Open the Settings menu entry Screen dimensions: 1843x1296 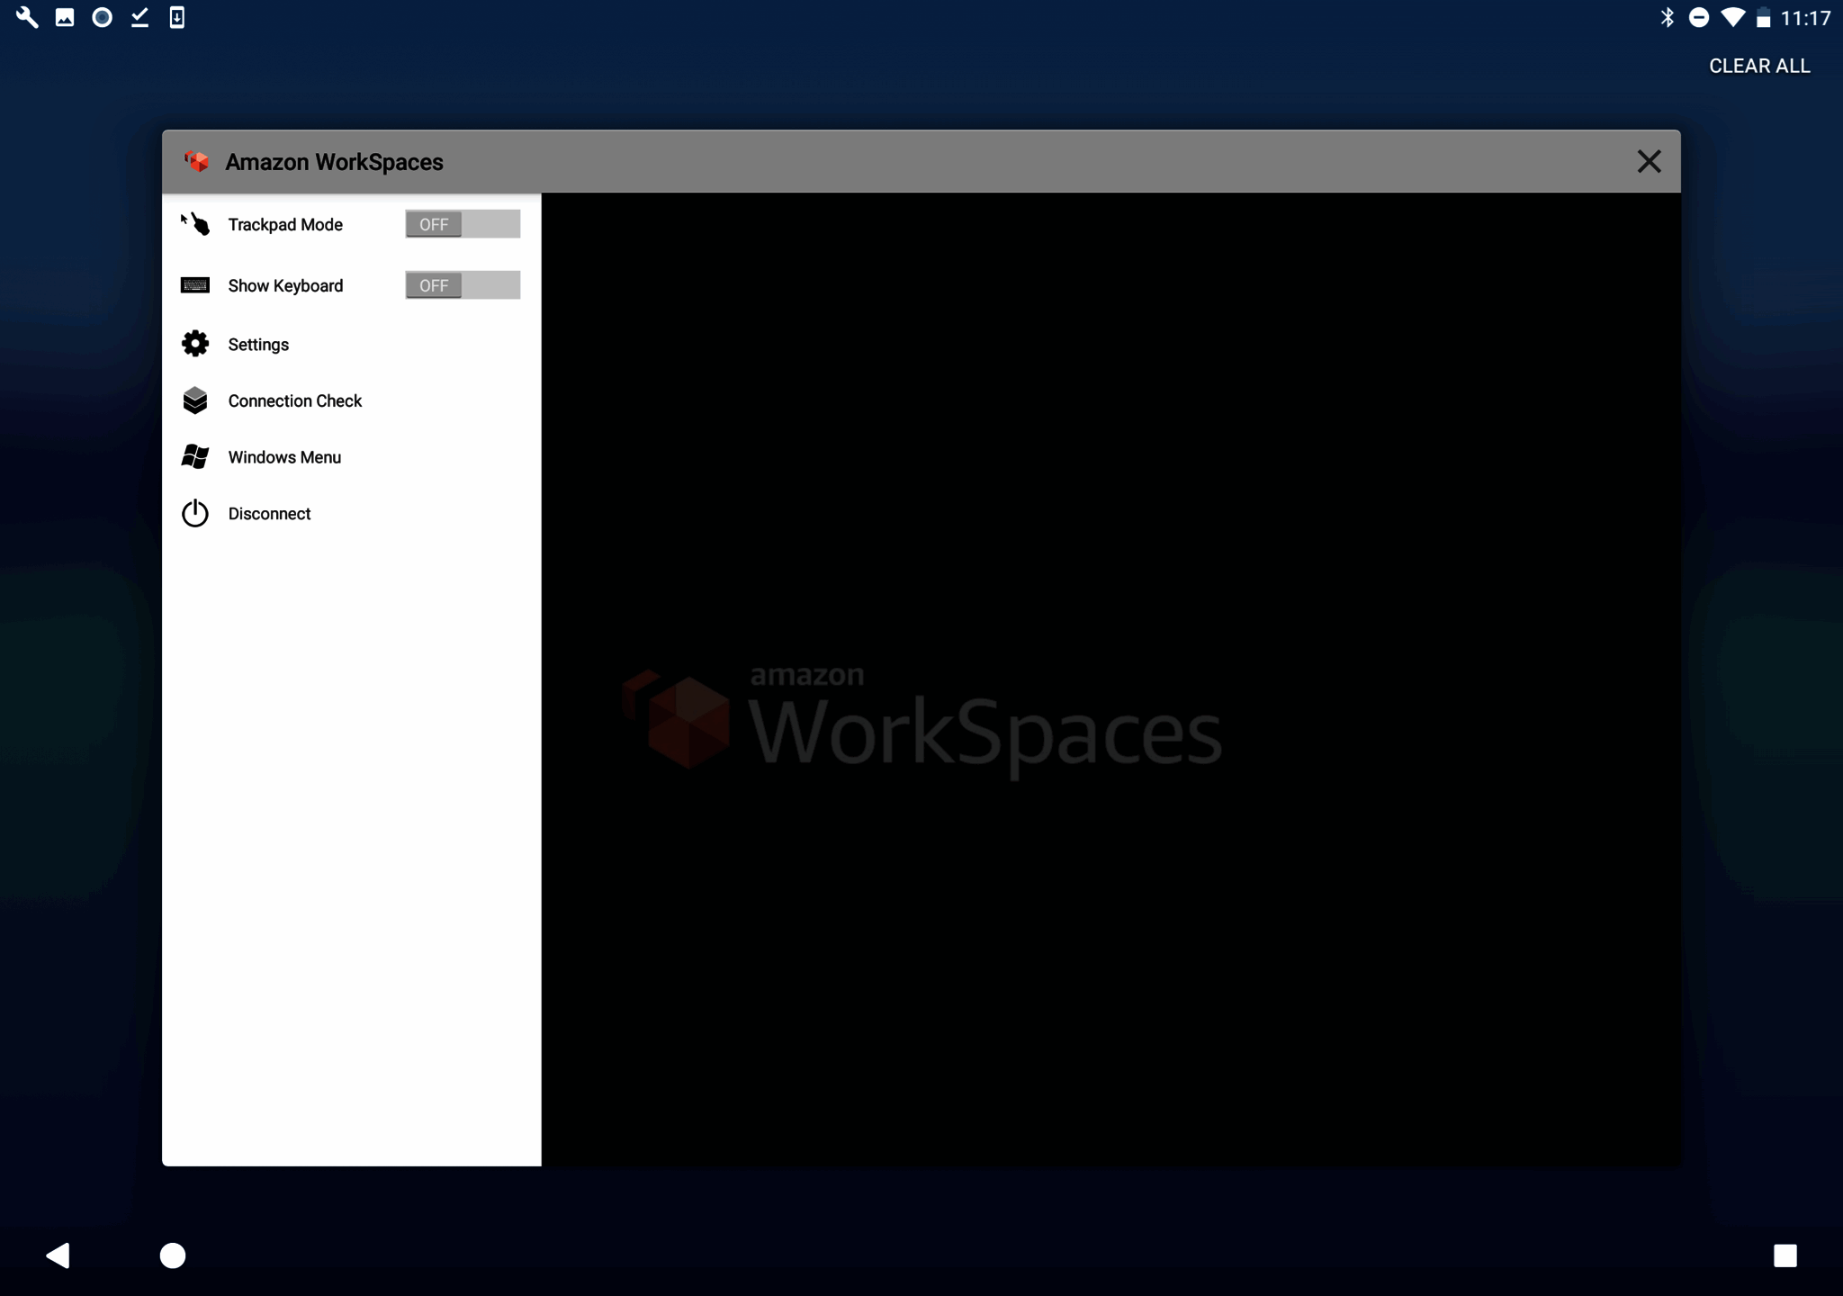(x=258, y=345)
